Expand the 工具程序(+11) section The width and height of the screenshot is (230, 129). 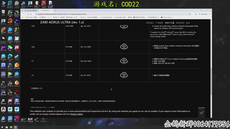(37, 88)
